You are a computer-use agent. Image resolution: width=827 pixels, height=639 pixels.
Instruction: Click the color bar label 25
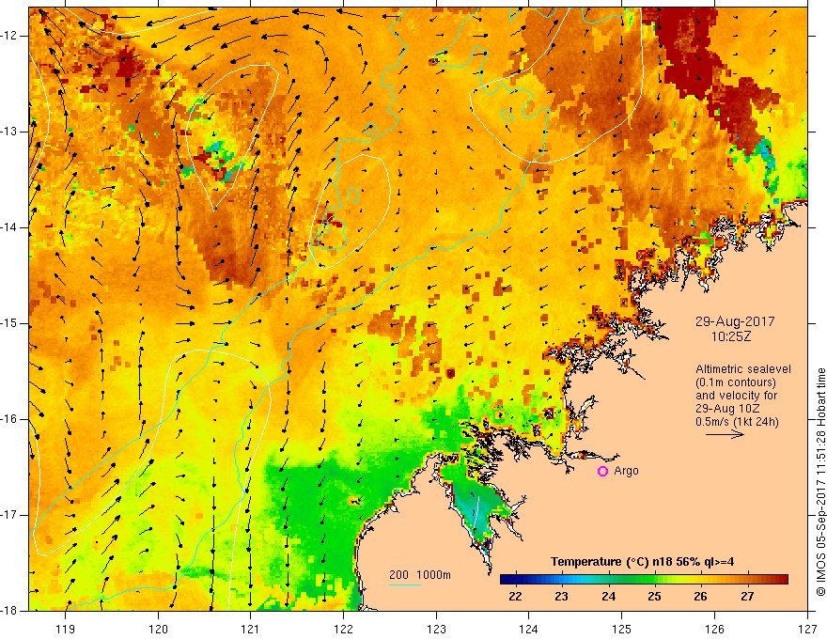tap(654, 597)
